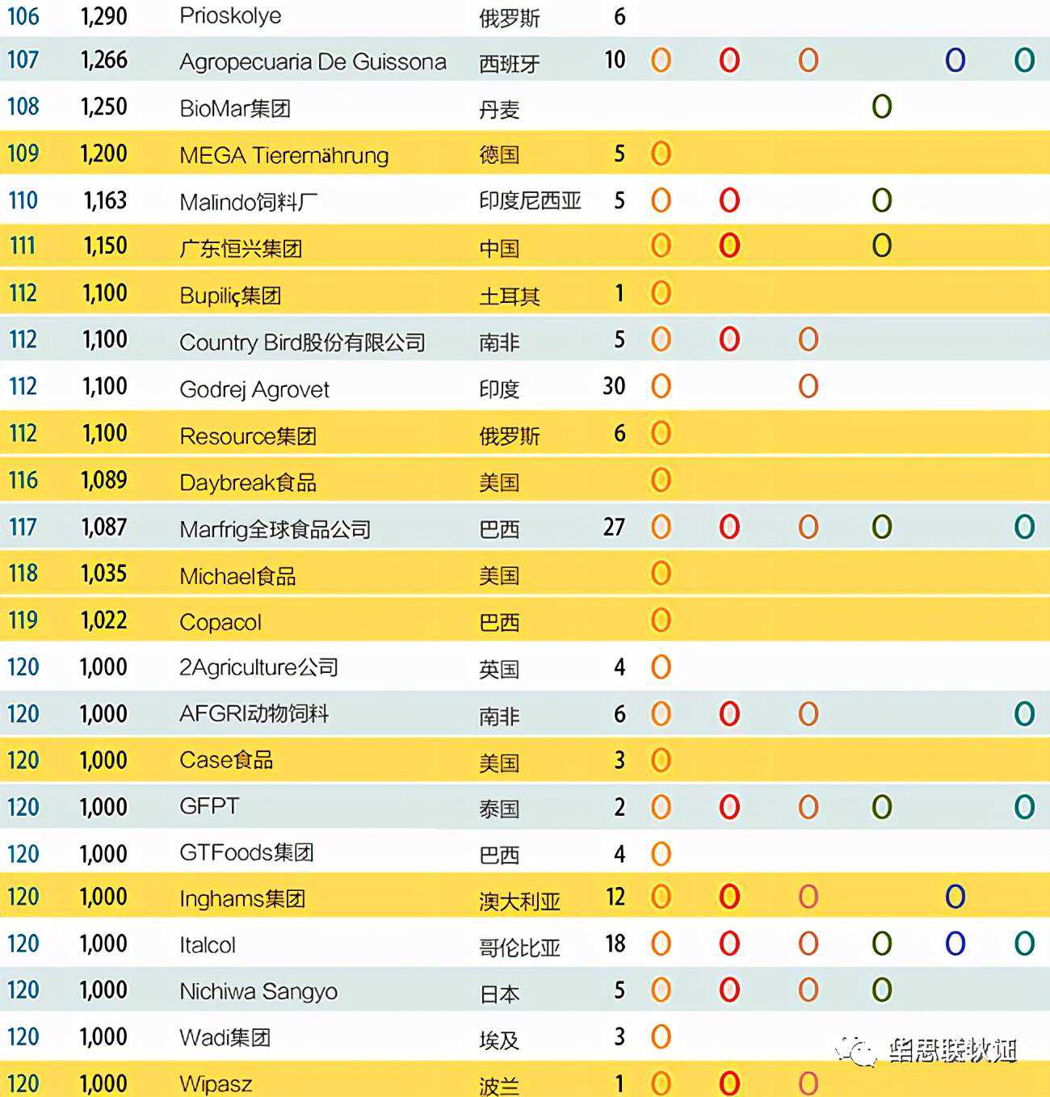Select the blue circle in Italcol row
1050x1097 pixels.
click(x=955, y=944)
